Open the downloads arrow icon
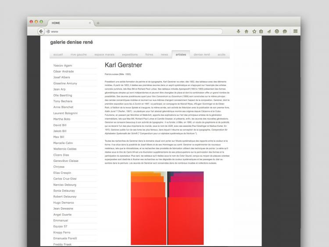The image size is (329, 247). [238, 32]
